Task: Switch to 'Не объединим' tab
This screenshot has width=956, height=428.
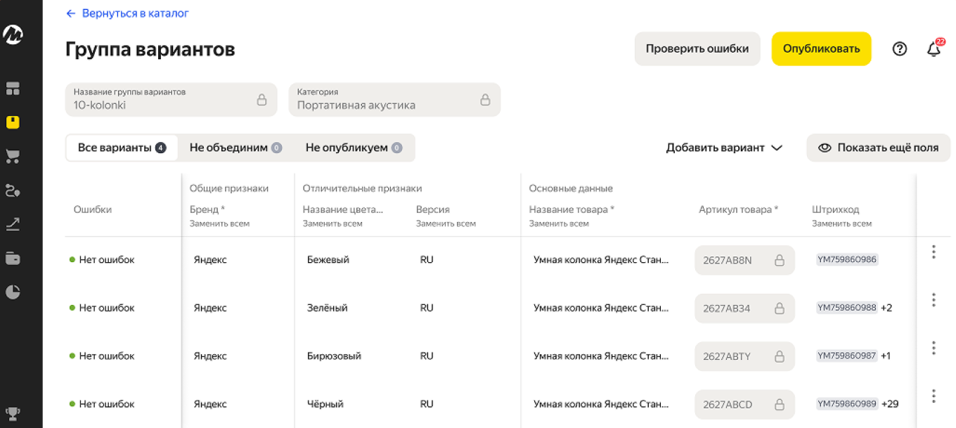Action: click(235, 148)
